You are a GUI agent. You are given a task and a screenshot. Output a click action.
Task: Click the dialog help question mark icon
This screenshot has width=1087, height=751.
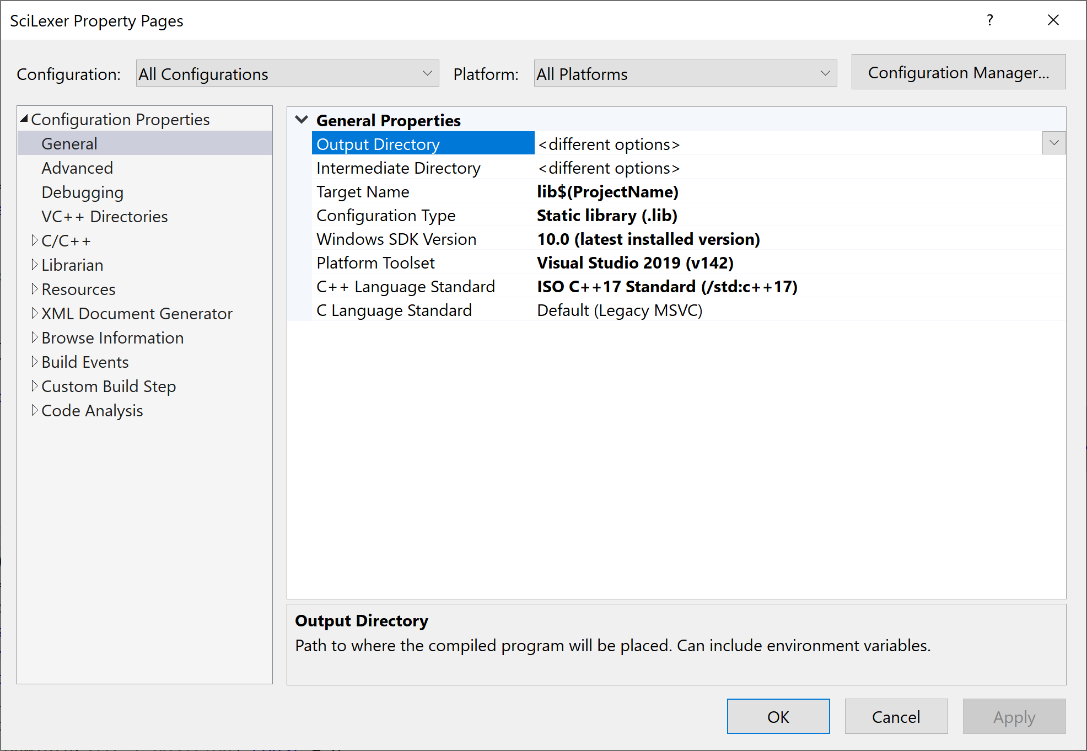click(x=989, y=20)
